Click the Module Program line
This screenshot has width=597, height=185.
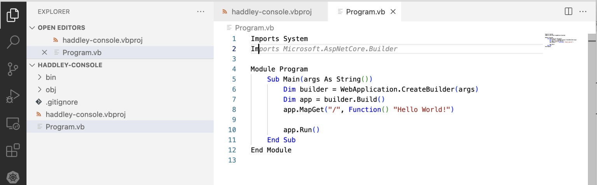pyautogui.click(x=279, y=69)
